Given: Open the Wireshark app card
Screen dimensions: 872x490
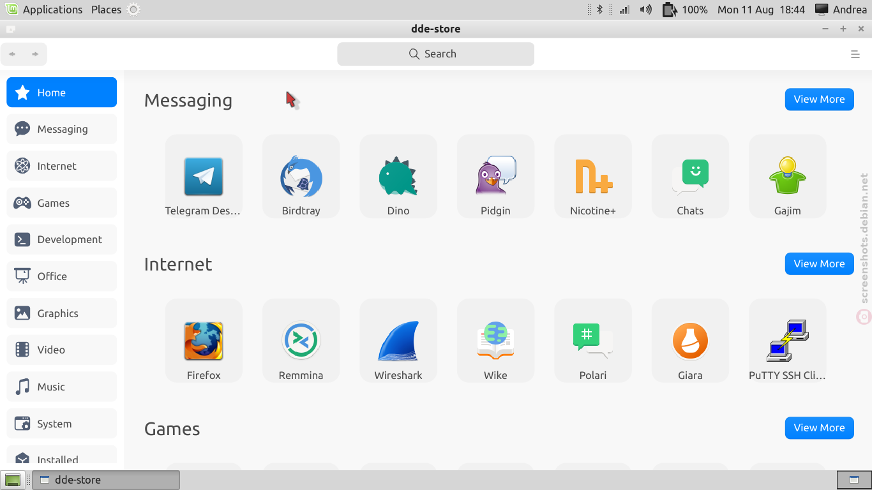Looking at the screenshot, I should [x=398, y=341].
